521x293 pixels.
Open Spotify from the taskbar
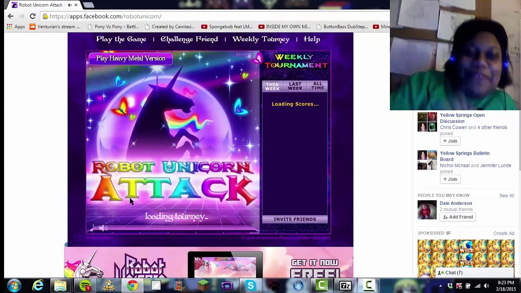pyautogui.click(x=85, y=286)
